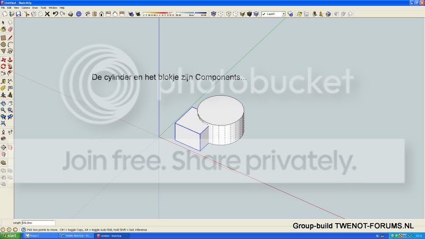
Task: Click the Windows start button
Action: (x=10, y=236)
